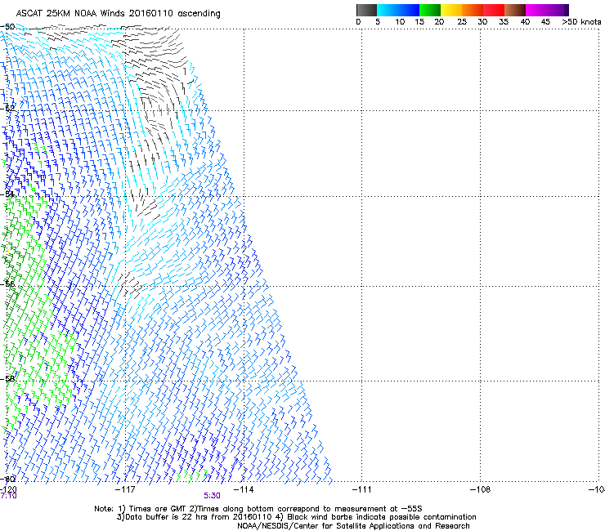This screenshot has width=605, height=531.
Task: Click the longitude label '-111'
Action: click(x=362, y=489)
